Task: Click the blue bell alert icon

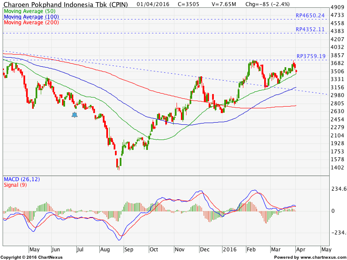Action: click(75, 115)
